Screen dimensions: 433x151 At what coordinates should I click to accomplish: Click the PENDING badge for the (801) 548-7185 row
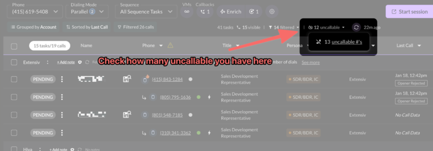coord(43,115)
